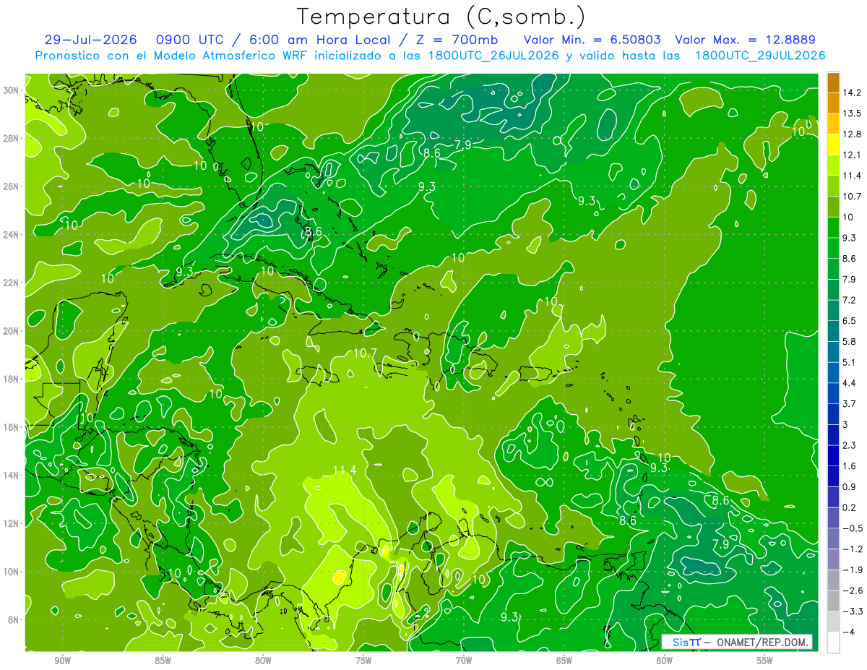867x670 pixels.
Task: Click the 65W longitude axis label
Action: [564, 661]
